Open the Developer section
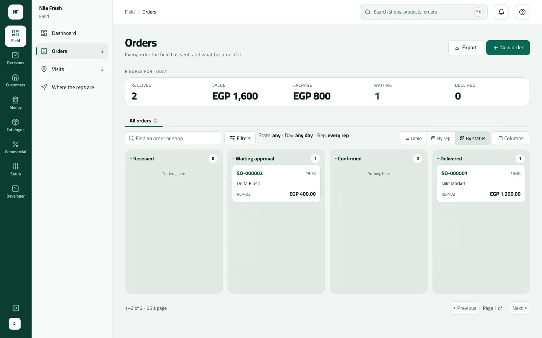This screenshot has width=542, height=338. pos(15,192)
